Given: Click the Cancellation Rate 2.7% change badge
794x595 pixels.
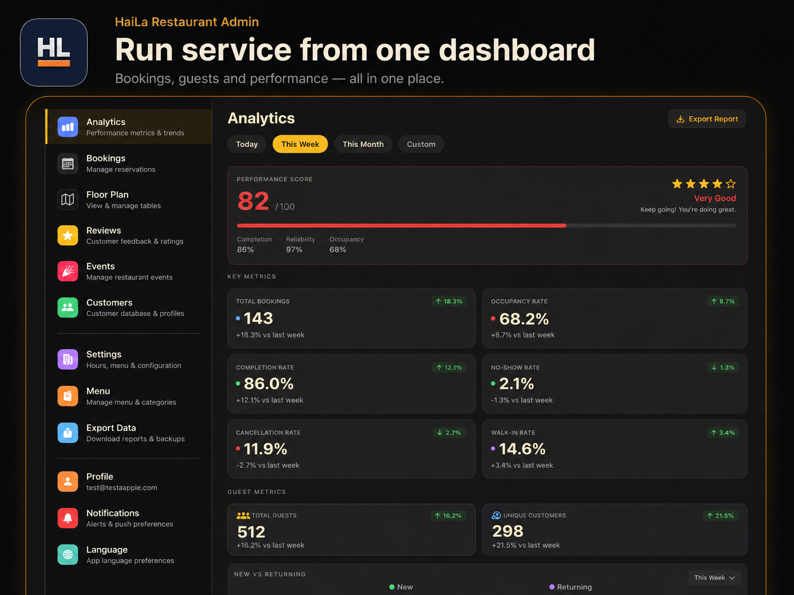Looking at the screenshot, I should click(x=449, y=433).
